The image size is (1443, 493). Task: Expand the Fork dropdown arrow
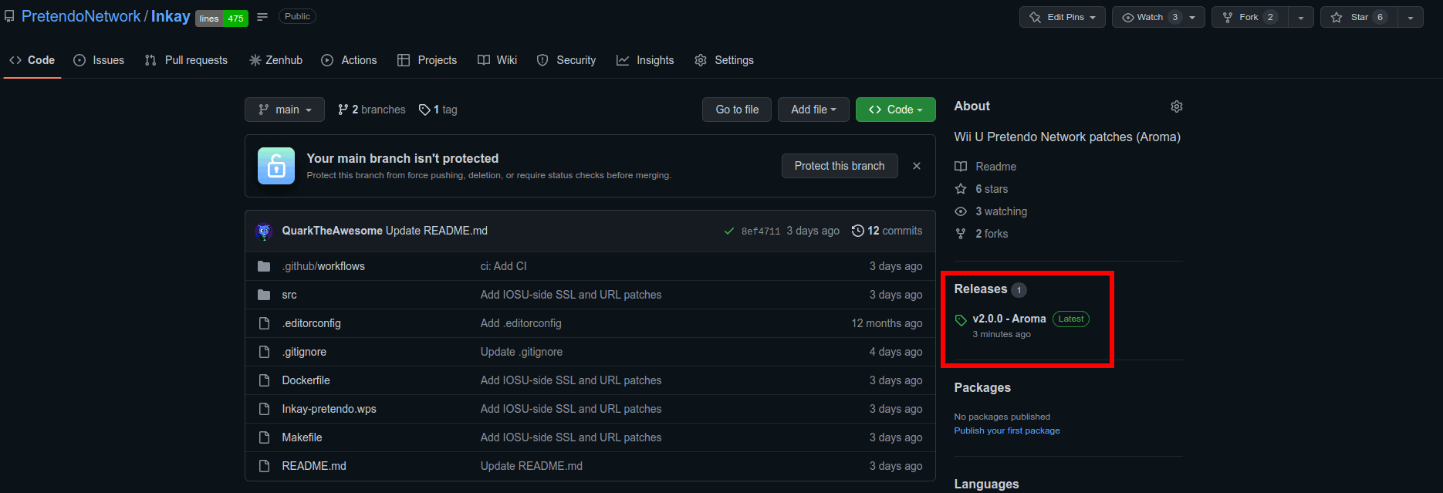coord(1301,17)
